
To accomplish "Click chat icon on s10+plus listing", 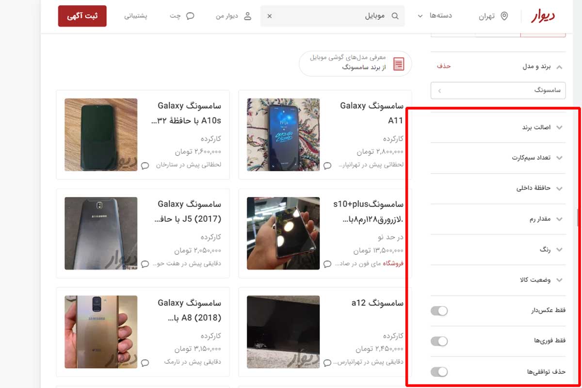I will click(327, 264).
